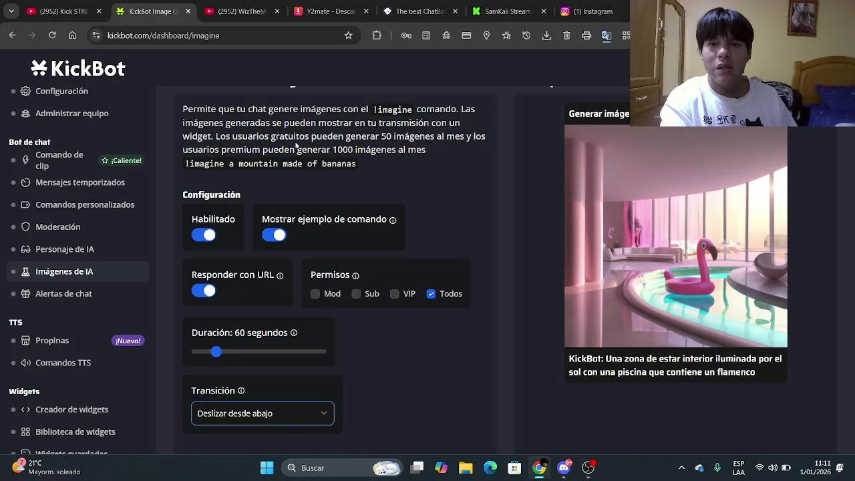Viewport: 855px width, 481px height.
Task: Click the Comando de clip icon
Action: (x=25, y=160)
